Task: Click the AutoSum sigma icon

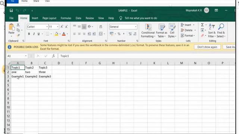Action: click(202, 25)
